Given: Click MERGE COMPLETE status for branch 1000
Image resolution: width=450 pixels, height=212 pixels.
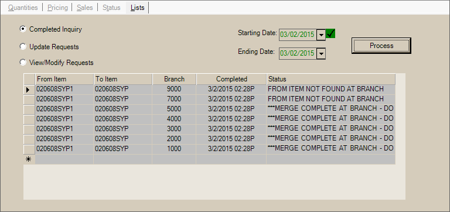Looking at the screenshot, I should pyautogui.click(x=331, y=149).
